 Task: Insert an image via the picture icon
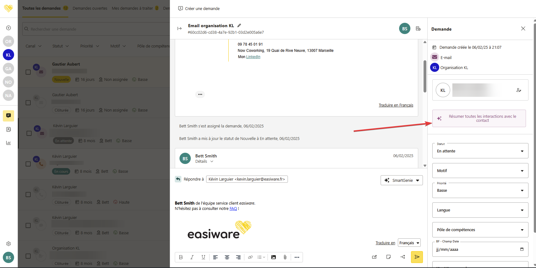[x=273, y=257]
